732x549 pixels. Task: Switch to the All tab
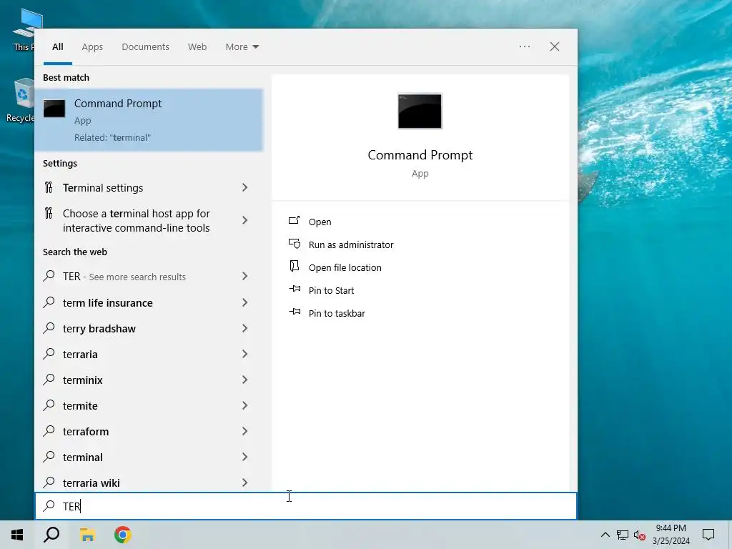click(x=57, y=46)
